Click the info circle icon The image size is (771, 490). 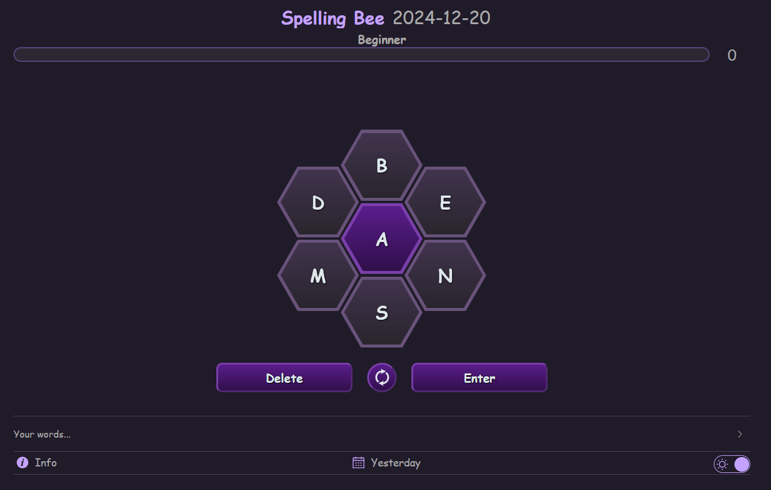click(22, 462)
